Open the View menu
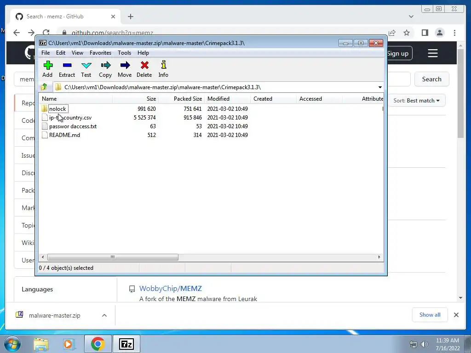Image resolution: width=471 pixels, height=353 pixels. tap(77, 53)
